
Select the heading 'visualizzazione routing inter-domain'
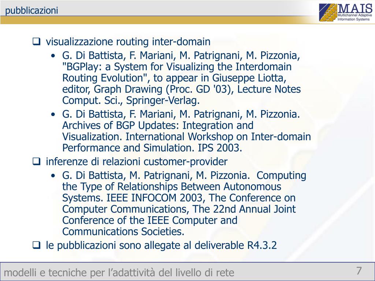pos(128,42)
